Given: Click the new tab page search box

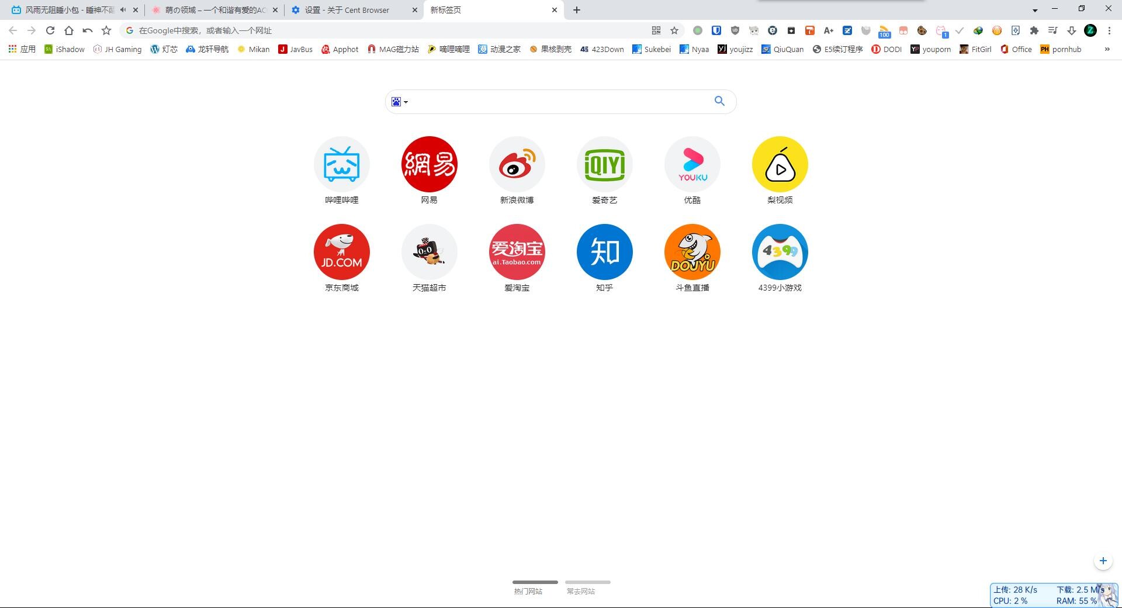Looking at the screenshot, I should click(x=558, y=102).
